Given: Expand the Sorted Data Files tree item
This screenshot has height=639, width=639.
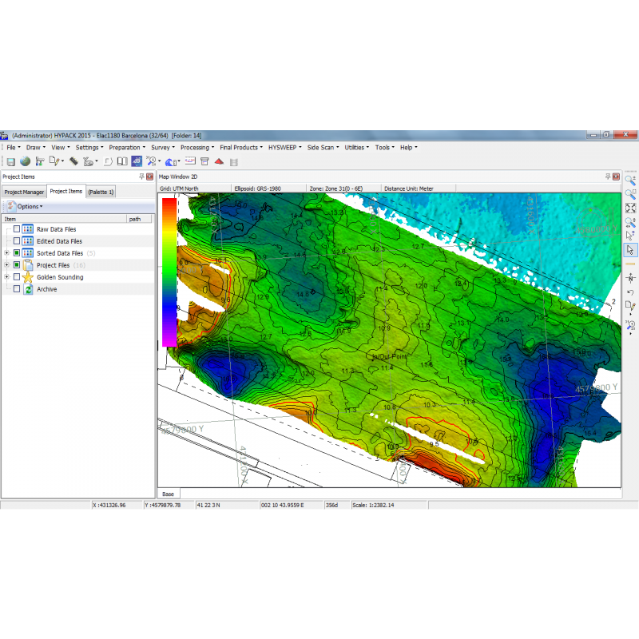Looking at the screenshot, I should click(x=5, y=253).
